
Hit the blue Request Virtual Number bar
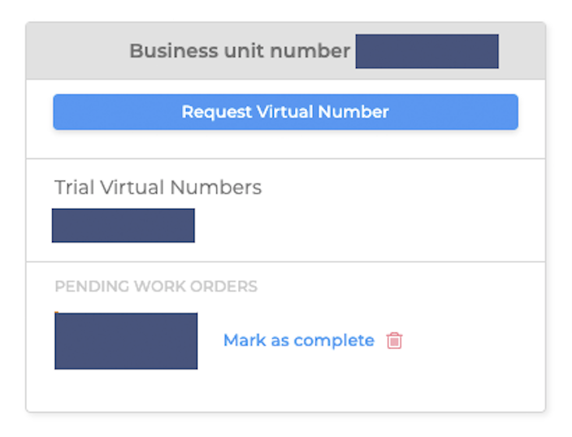click(285, 112)
